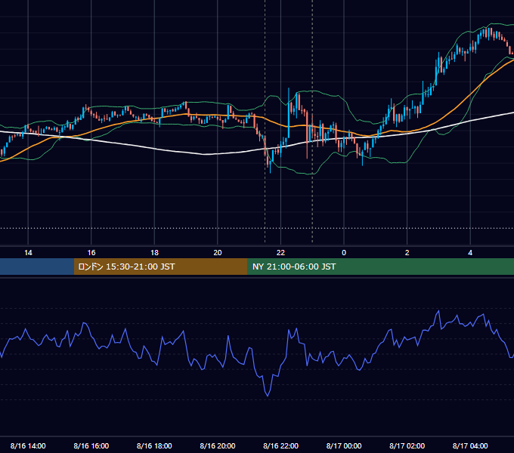Click the 8/16 18:00 date label
Viewport: 514px width, 453px height.
(154, 445)
